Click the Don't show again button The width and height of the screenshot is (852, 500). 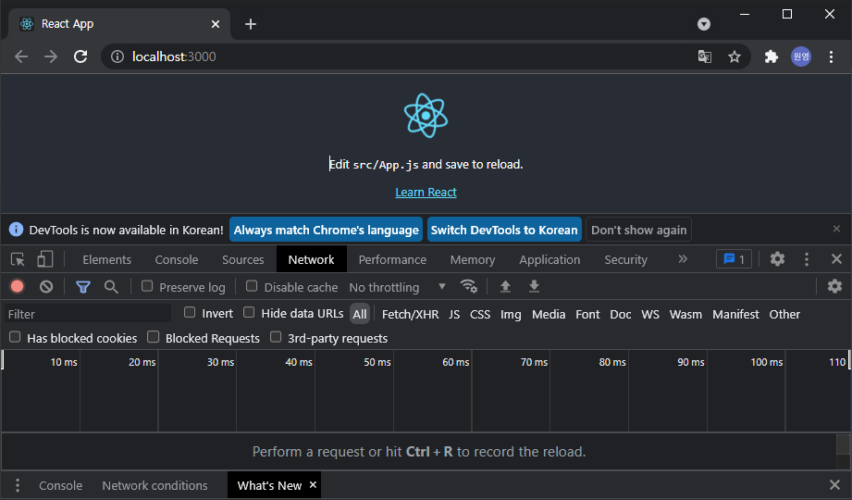click(x=638, y=230)
